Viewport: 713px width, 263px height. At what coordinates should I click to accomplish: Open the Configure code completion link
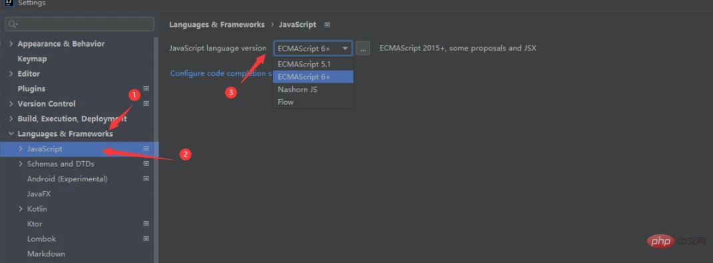[x=221, y=73]
